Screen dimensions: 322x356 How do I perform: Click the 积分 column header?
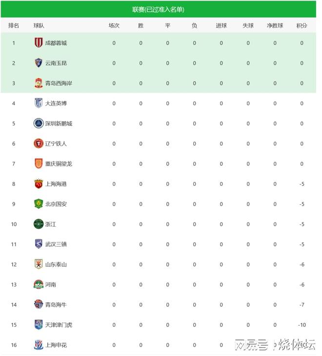[302, 25]
